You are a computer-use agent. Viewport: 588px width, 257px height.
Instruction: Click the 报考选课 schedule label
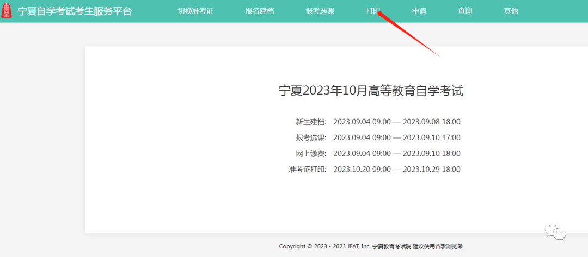(x=311, y=137)
